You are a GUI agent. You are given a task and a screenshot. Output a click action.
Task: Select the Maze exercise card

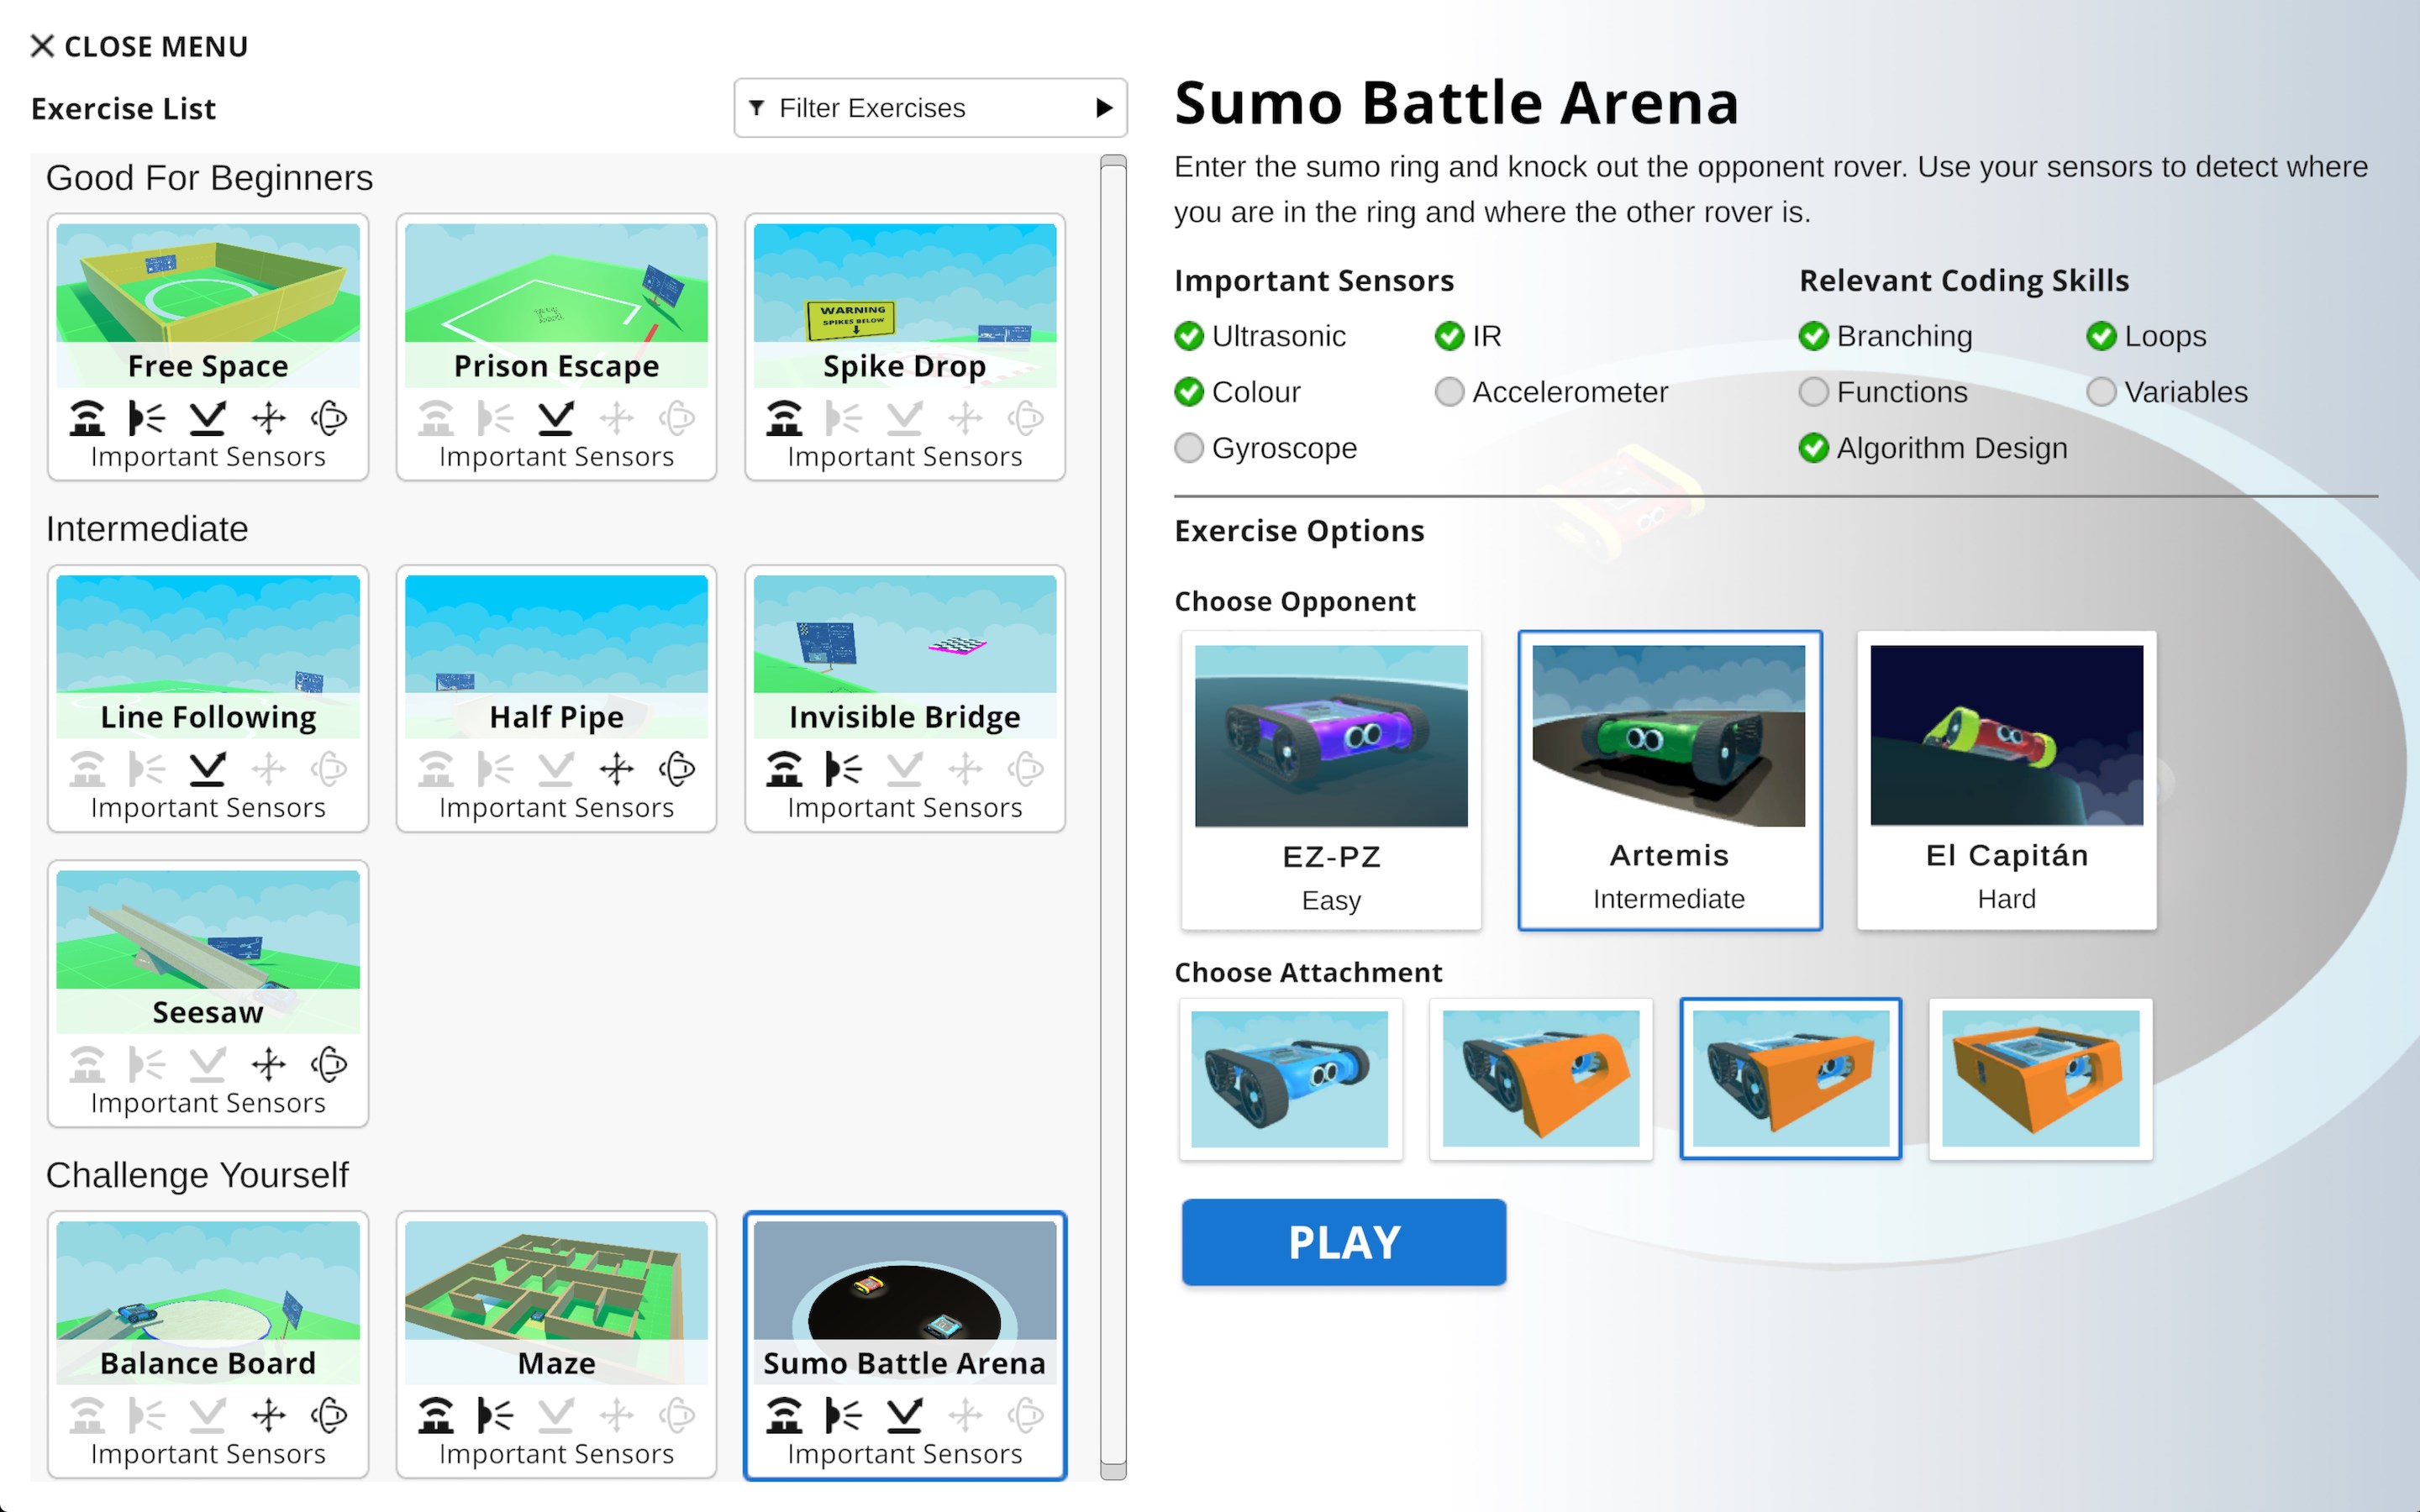click(556, 1343)
